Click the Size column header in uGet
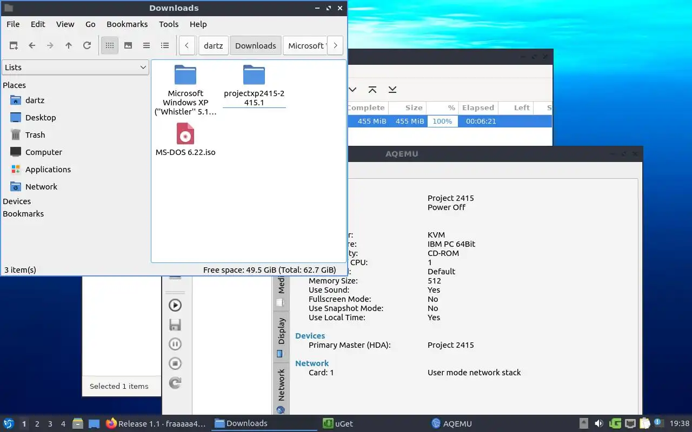Image resolution: width=692 pixels, height=432 pixels. (x=408, y=108)
